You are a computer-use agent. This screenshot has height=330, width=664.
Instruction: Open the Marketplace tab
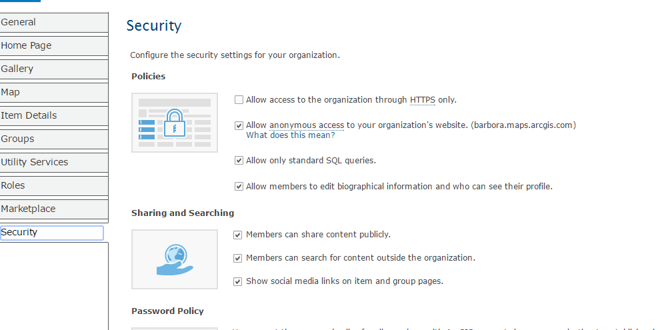pos(53,209)
